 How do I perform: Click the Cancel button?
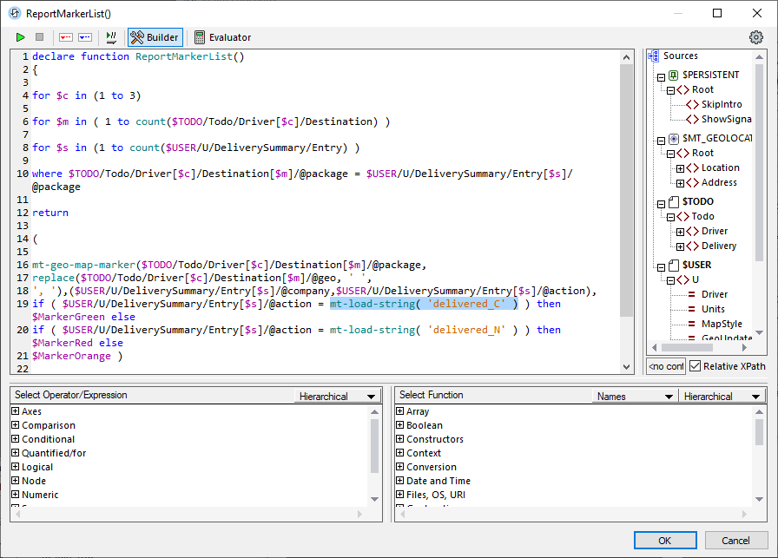coord(736,540)
